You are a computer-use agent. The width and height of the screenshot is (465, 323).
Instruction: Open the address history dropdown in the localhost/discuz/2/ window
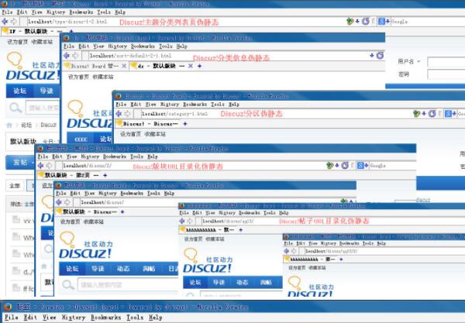(x=337, y=165)
